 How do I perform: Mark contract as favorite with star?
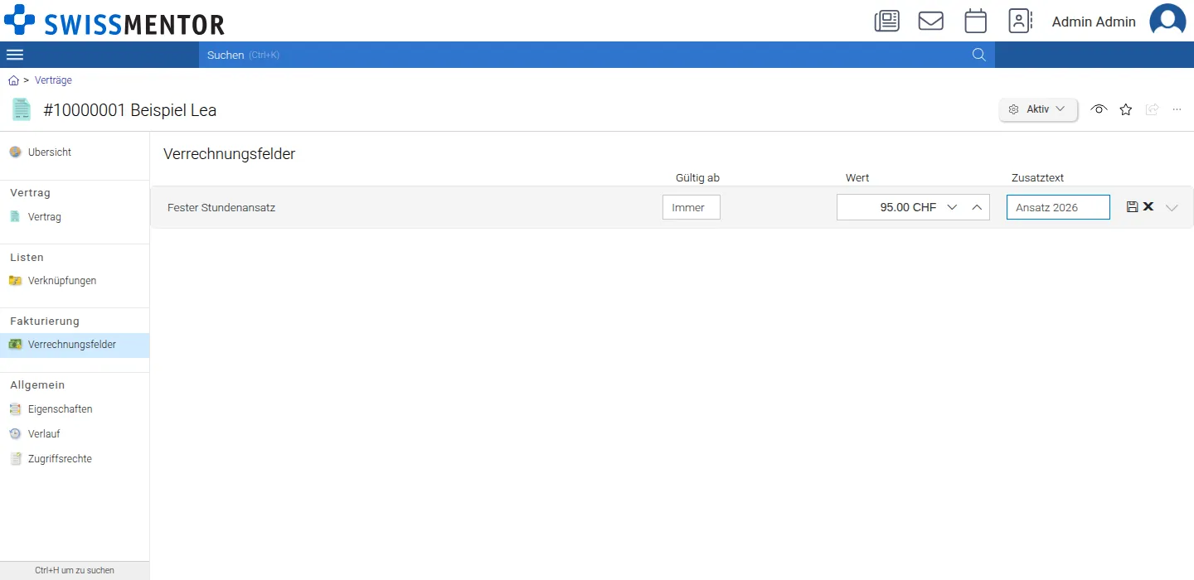(x=1126, y=109)
